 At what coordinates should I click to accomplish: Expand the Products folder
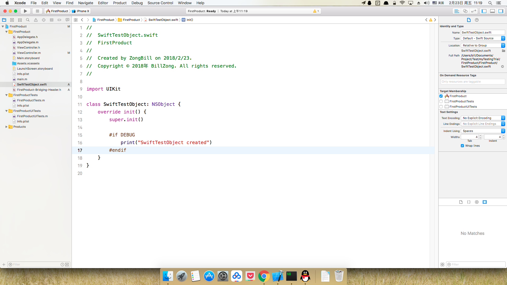6,127
